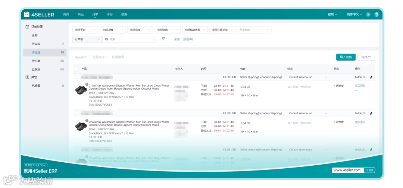Click the 排序 sort button
Screen dimensions: 403x188
click(x=366, y=57)
